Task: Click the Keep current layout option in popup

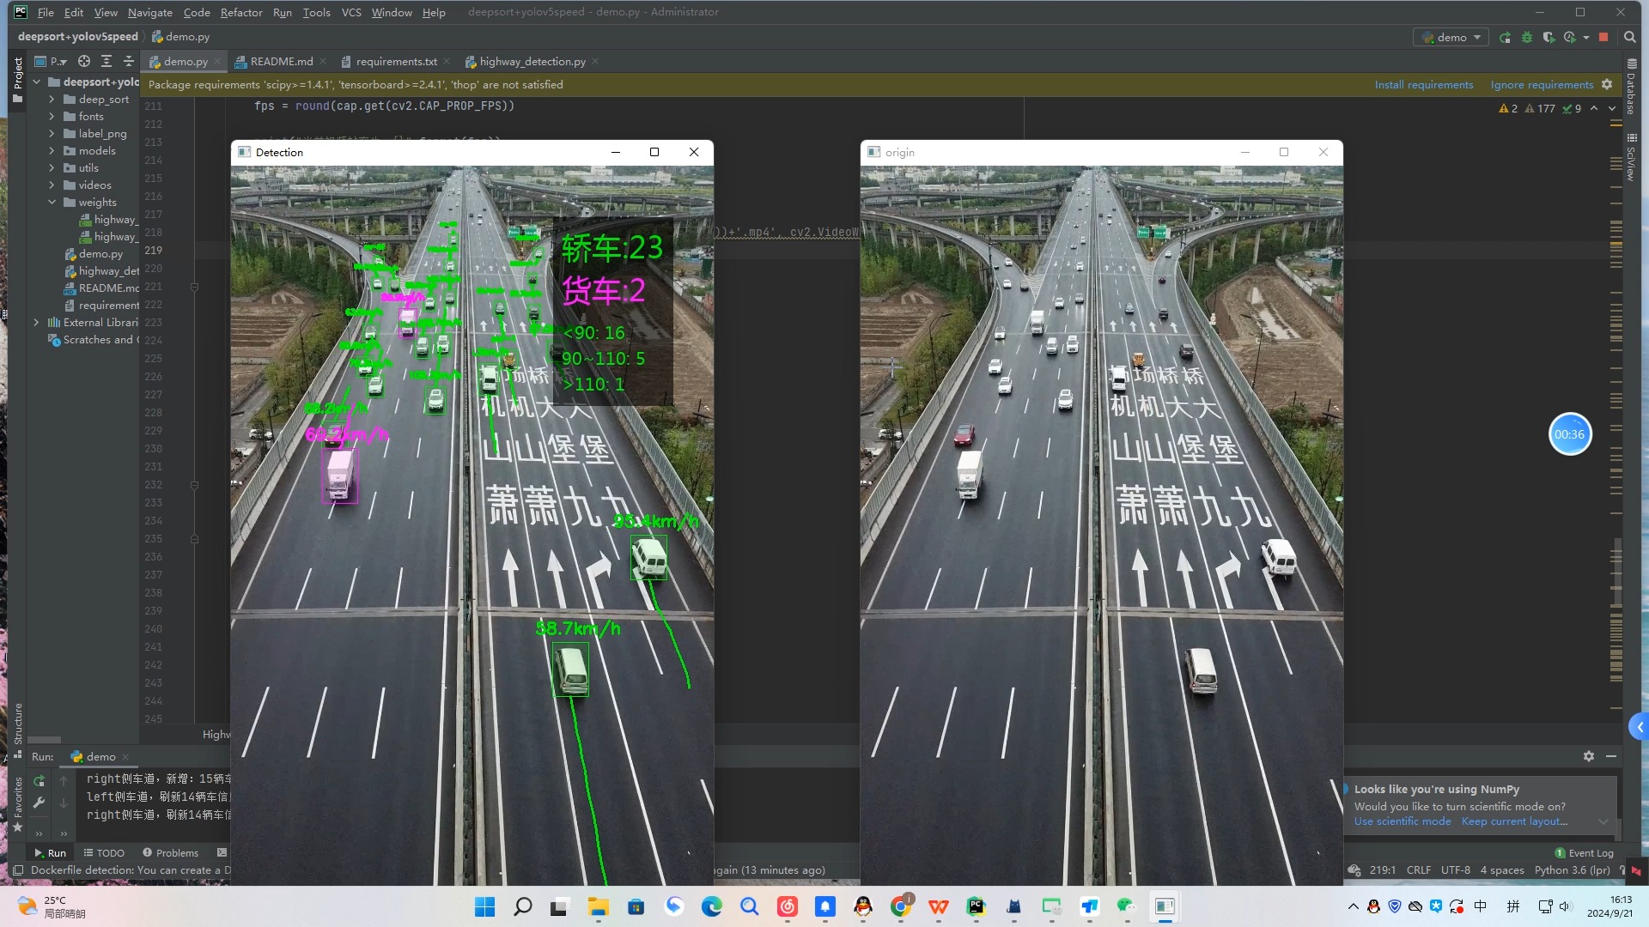Action: pyautogui.click(x=1518, y=821)
